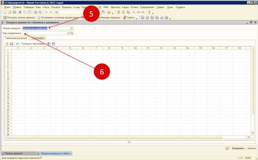Open the Советы toolbar item
258x160 pixels.
point(129,18)
